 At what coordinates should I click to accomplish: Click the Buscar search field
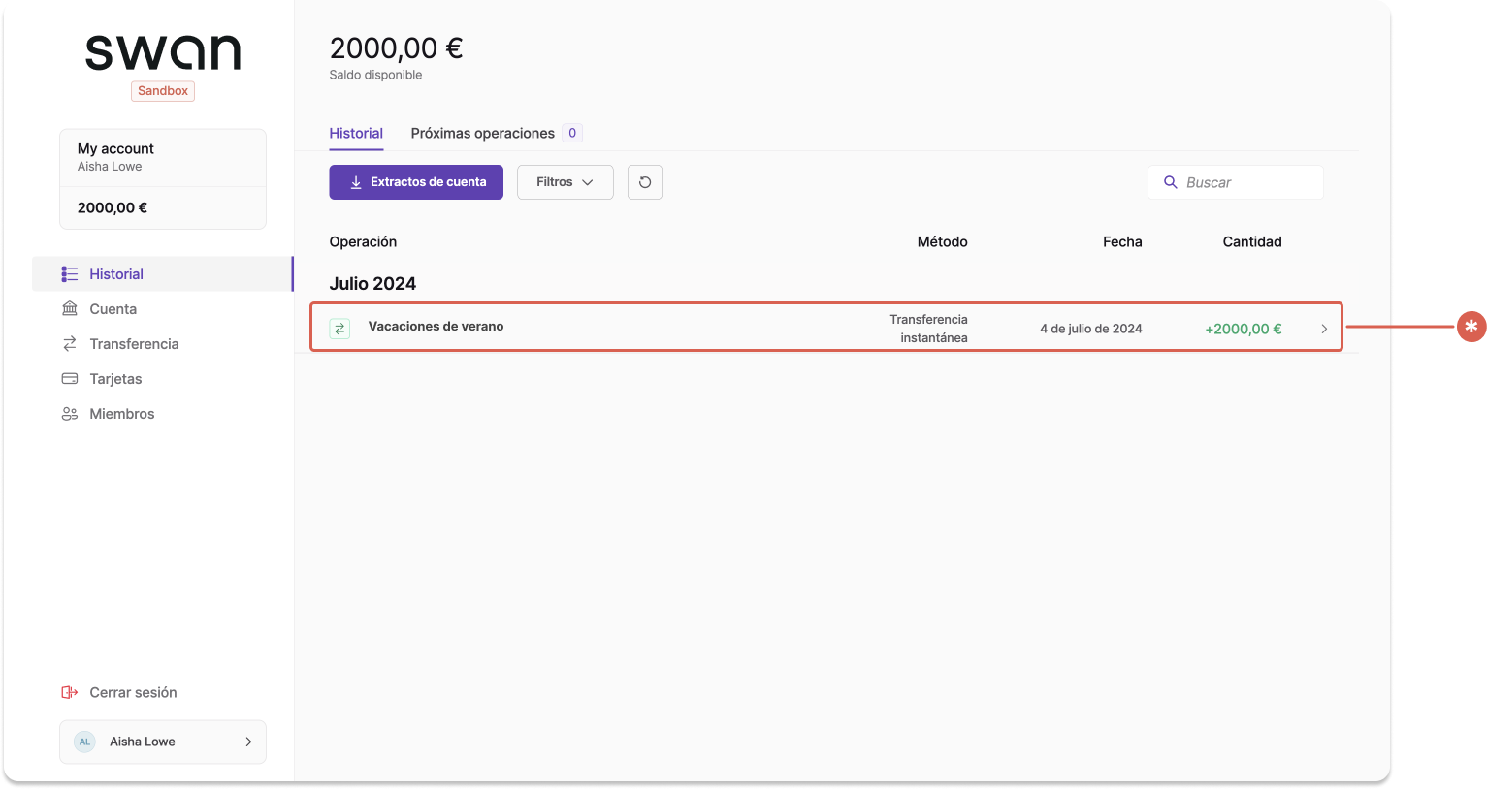click(1236, 182)
